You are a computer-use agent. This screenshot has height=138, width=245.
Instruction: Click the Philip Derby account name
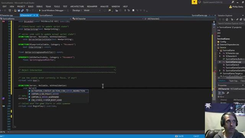point(238,7)
